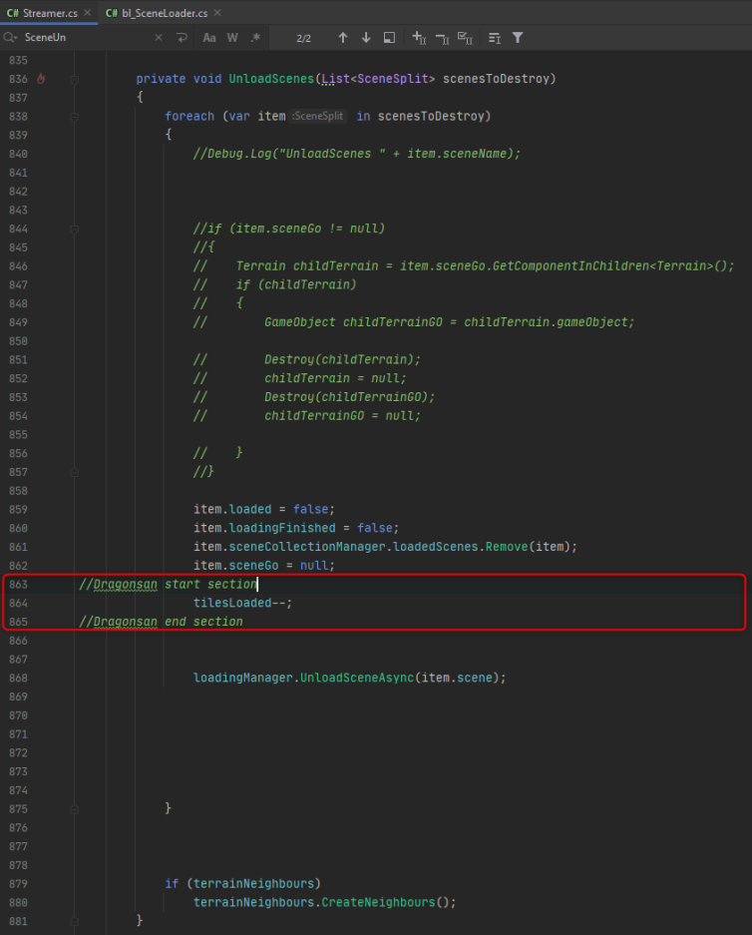The height and width of the screenshot is (935, 752).
Task: Go to previous occurrence with up arrow
Action: [x=343, y=38]
